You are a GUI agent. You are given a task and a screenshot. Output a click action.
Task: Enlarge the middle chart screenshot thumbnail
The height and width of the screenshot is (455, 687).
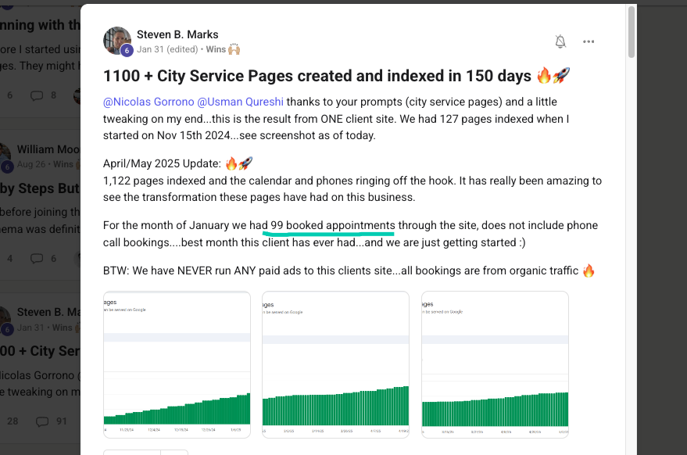click(335, 364)
